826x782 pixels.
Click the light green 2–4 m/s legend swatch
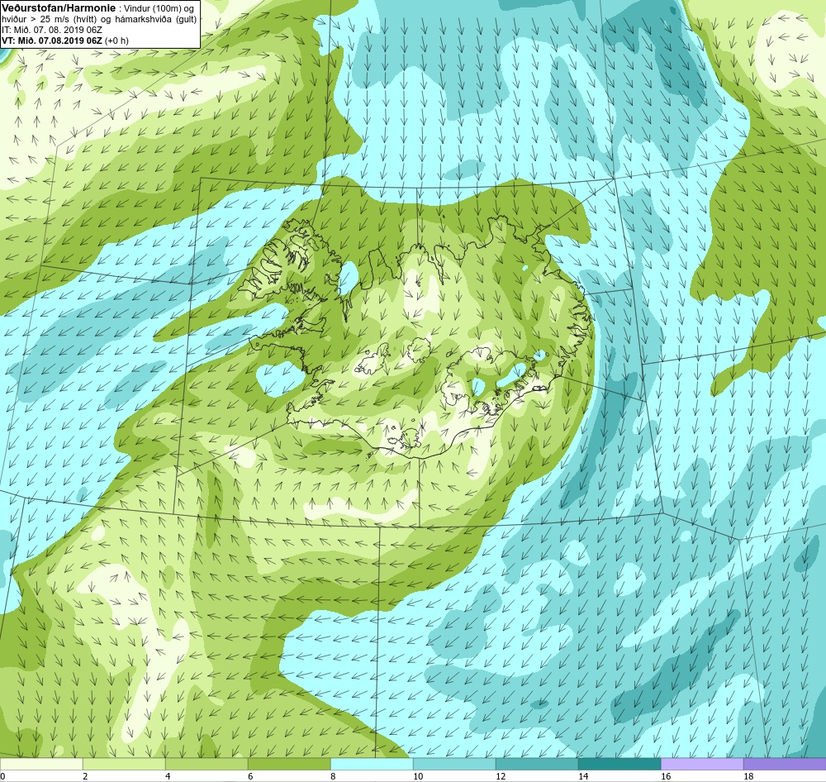[124, 765]
